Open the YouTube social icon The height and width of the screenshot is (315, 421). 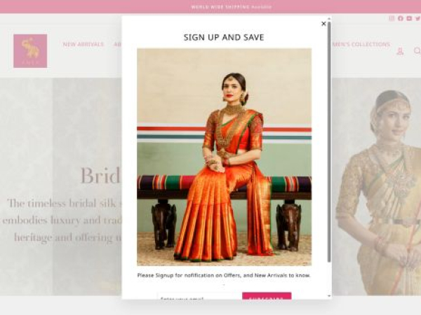409,18
